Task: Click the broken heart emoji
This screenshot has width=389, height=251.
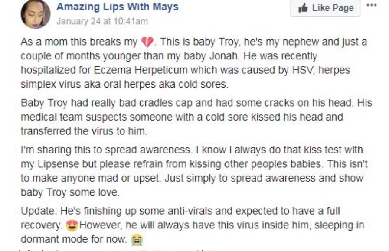Action: pyautogui.click(x=147, y=42)
